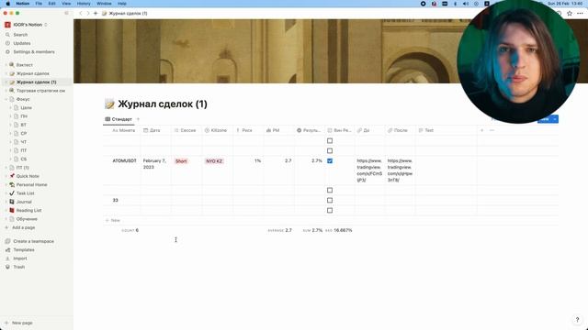Click the Quick Note pin icon
This screenshot has width=588, height=330.
pyautogui.click(x=12, y=176)
